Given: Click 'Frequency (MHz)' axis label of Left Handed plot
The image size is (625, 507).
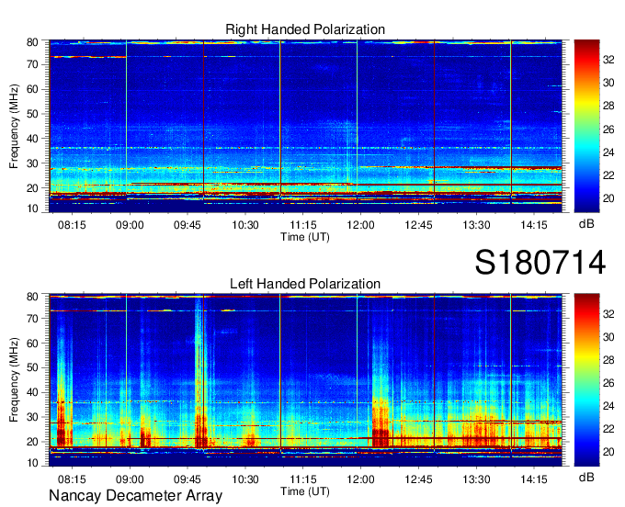Looking at the screenshot, I should coord(14,380).
